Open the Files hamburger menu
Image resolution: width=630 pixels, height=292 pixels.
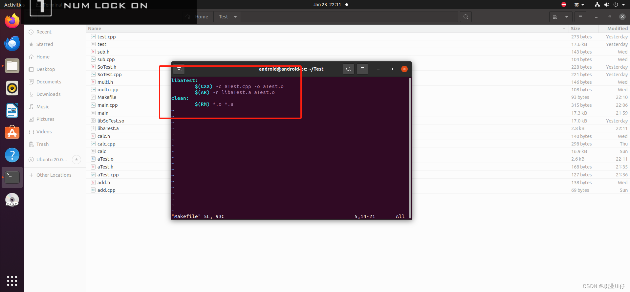point(580,17)
